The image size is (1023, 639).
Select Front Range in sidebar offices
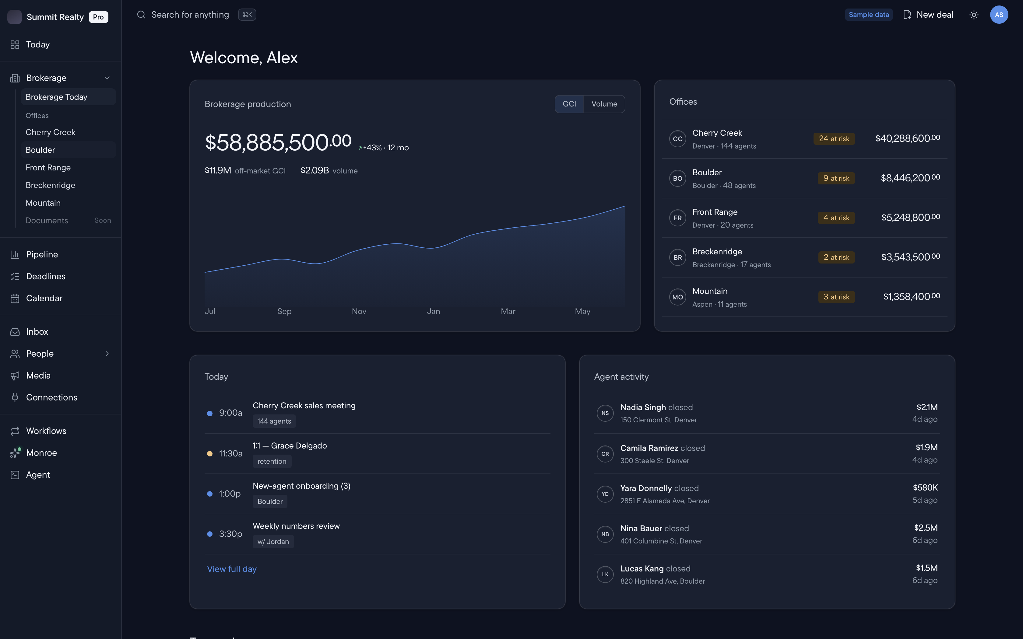68,168
